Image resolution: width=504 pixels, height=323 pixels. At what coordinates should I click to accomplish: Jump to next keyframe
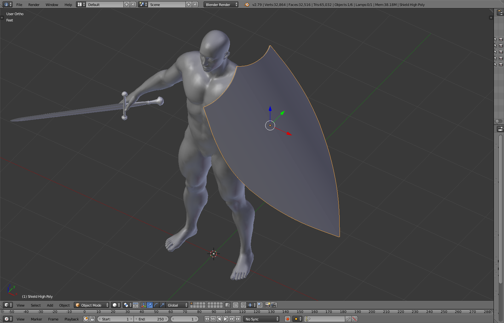click(232, 319)
